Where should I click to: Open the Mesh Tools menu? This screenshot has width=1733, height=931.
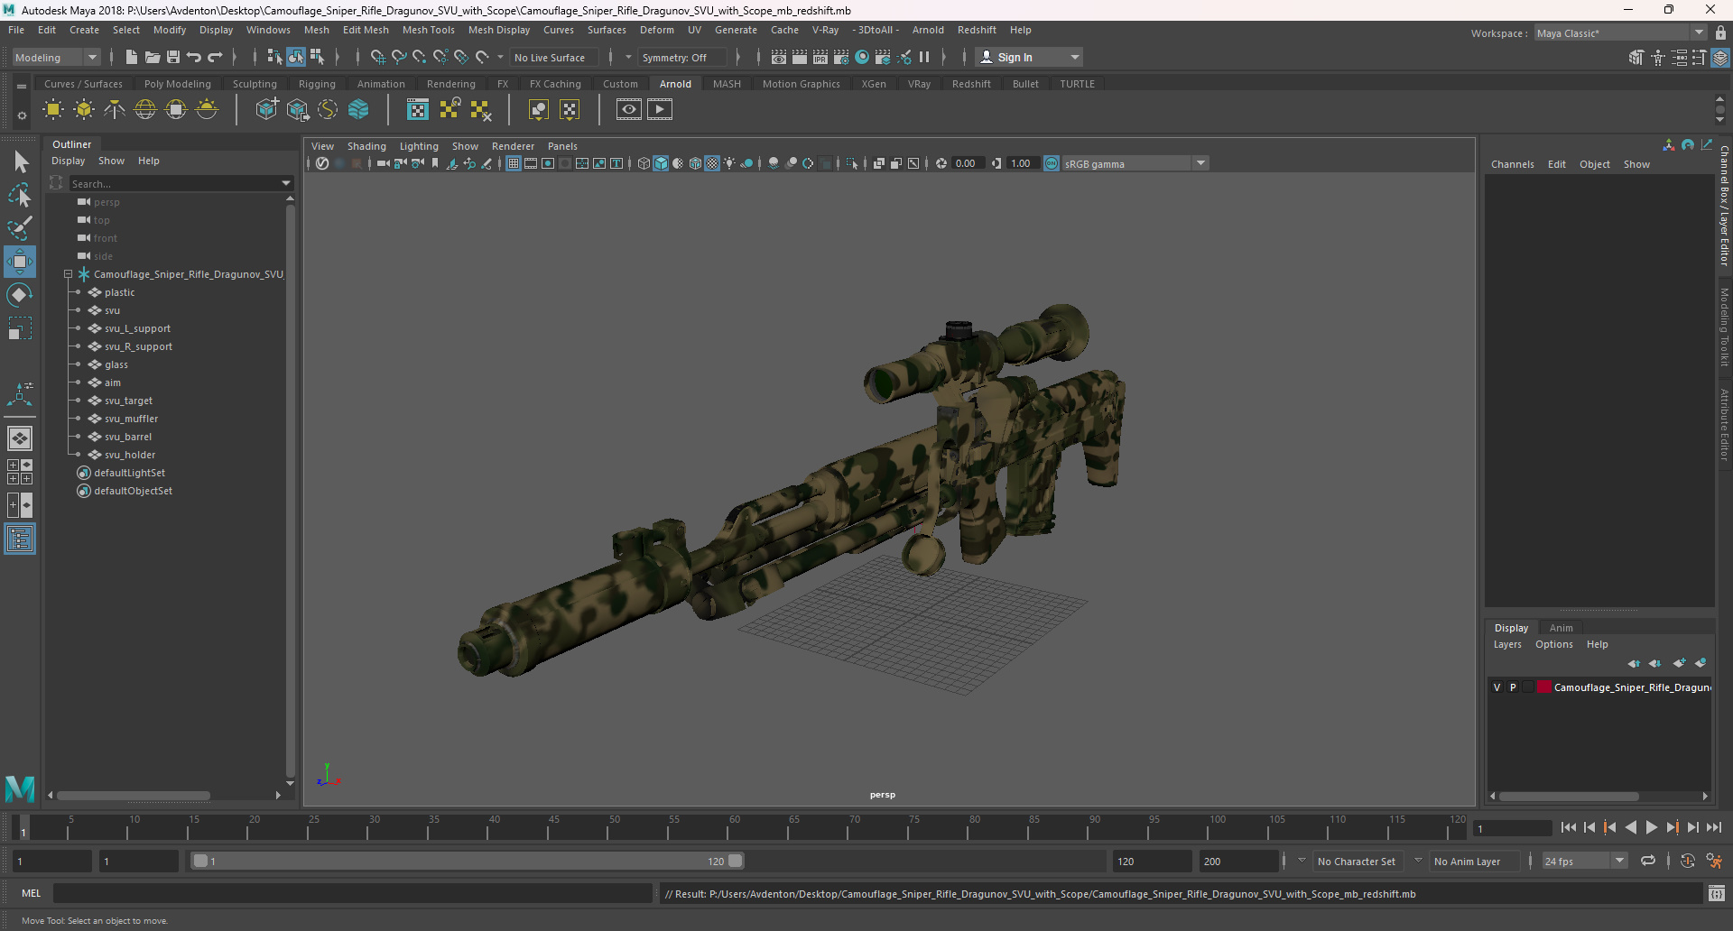pyautogui.click(x=428, y=30)
